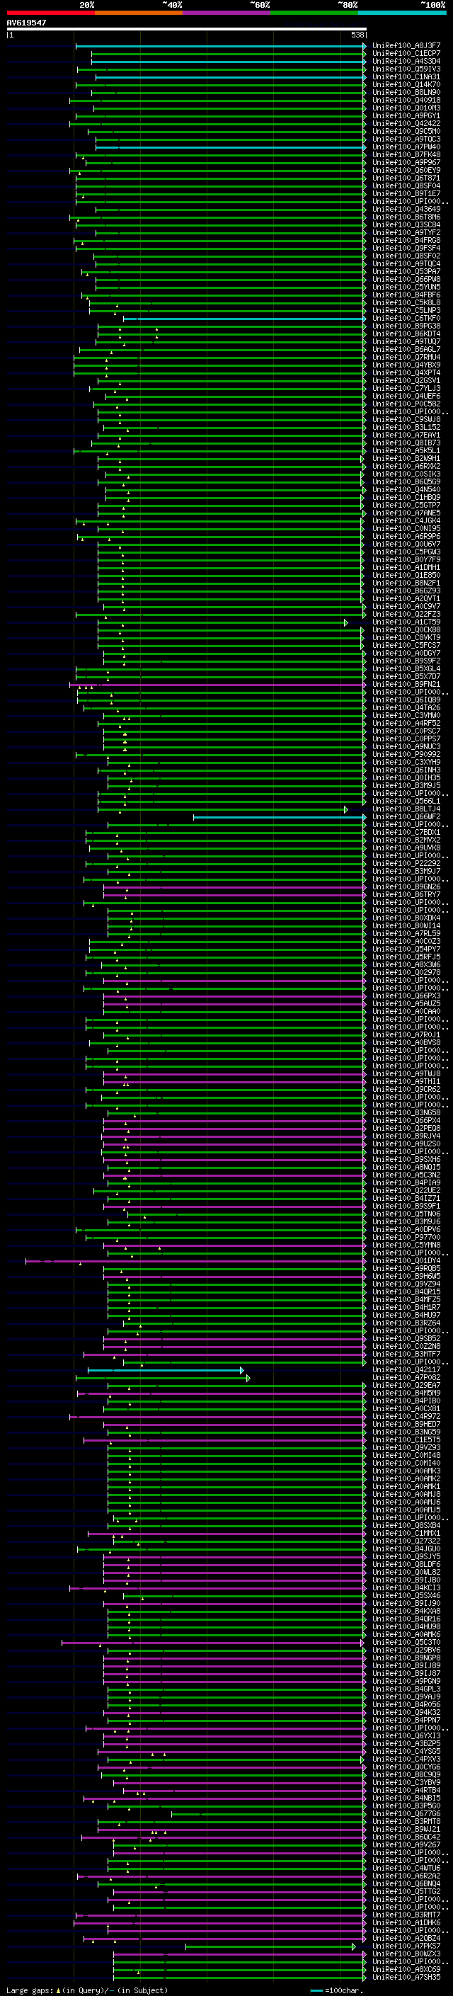Select hit label UniRef100_B8LN90
This screenshot has height=1996, width=453.
tap(406, 92)
